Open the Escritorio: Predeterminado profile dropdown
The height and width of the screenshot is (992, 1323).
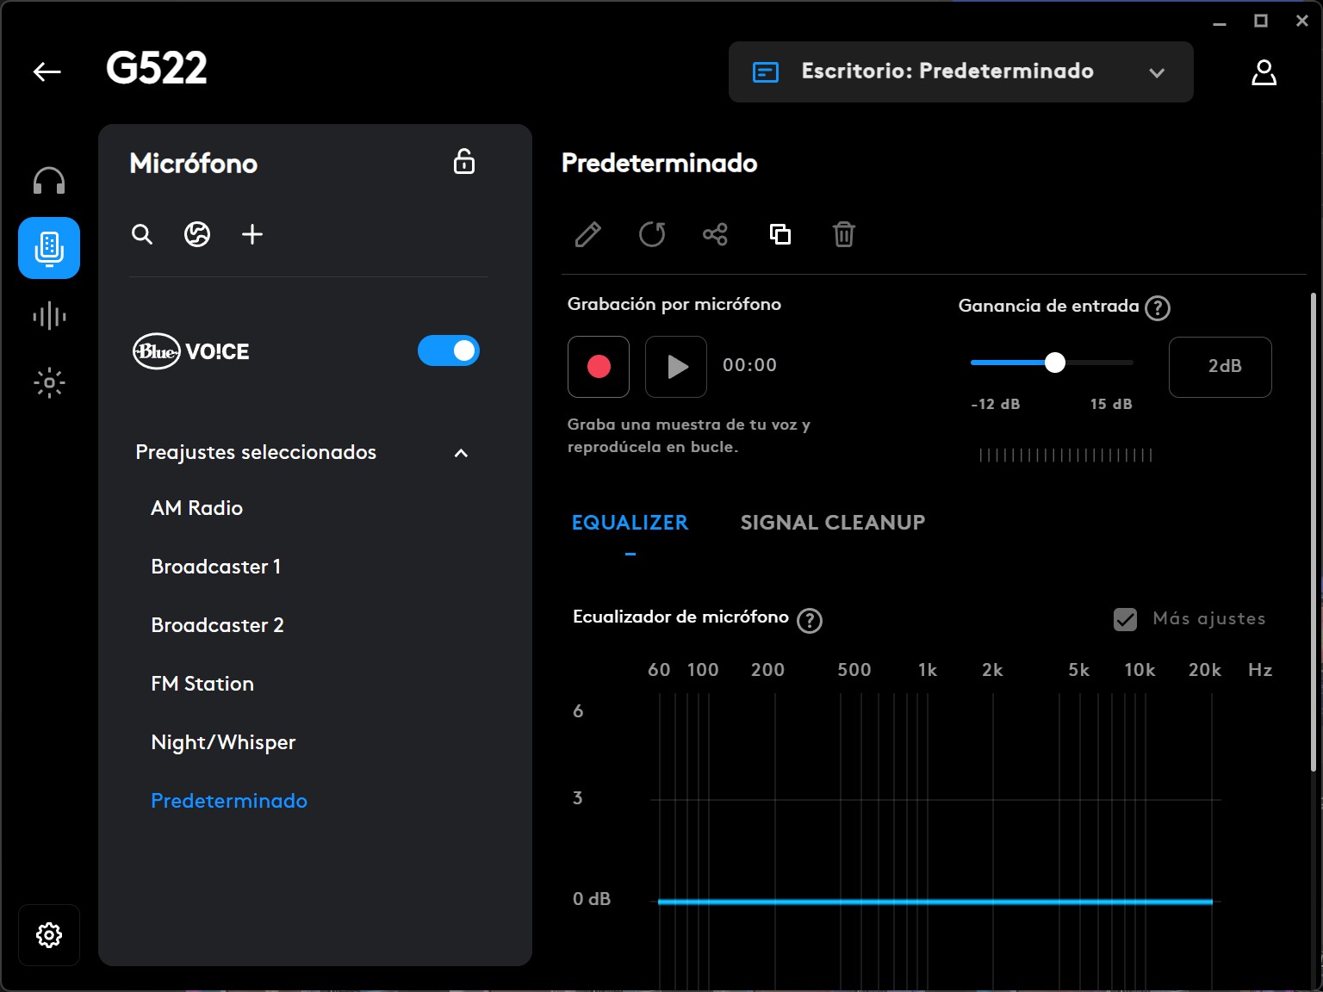click(x=961, y=72)
